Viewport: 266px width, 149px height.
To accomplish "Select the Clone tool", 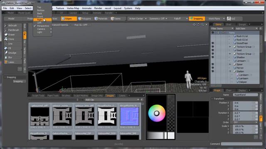I will click(x=13, y=39).
